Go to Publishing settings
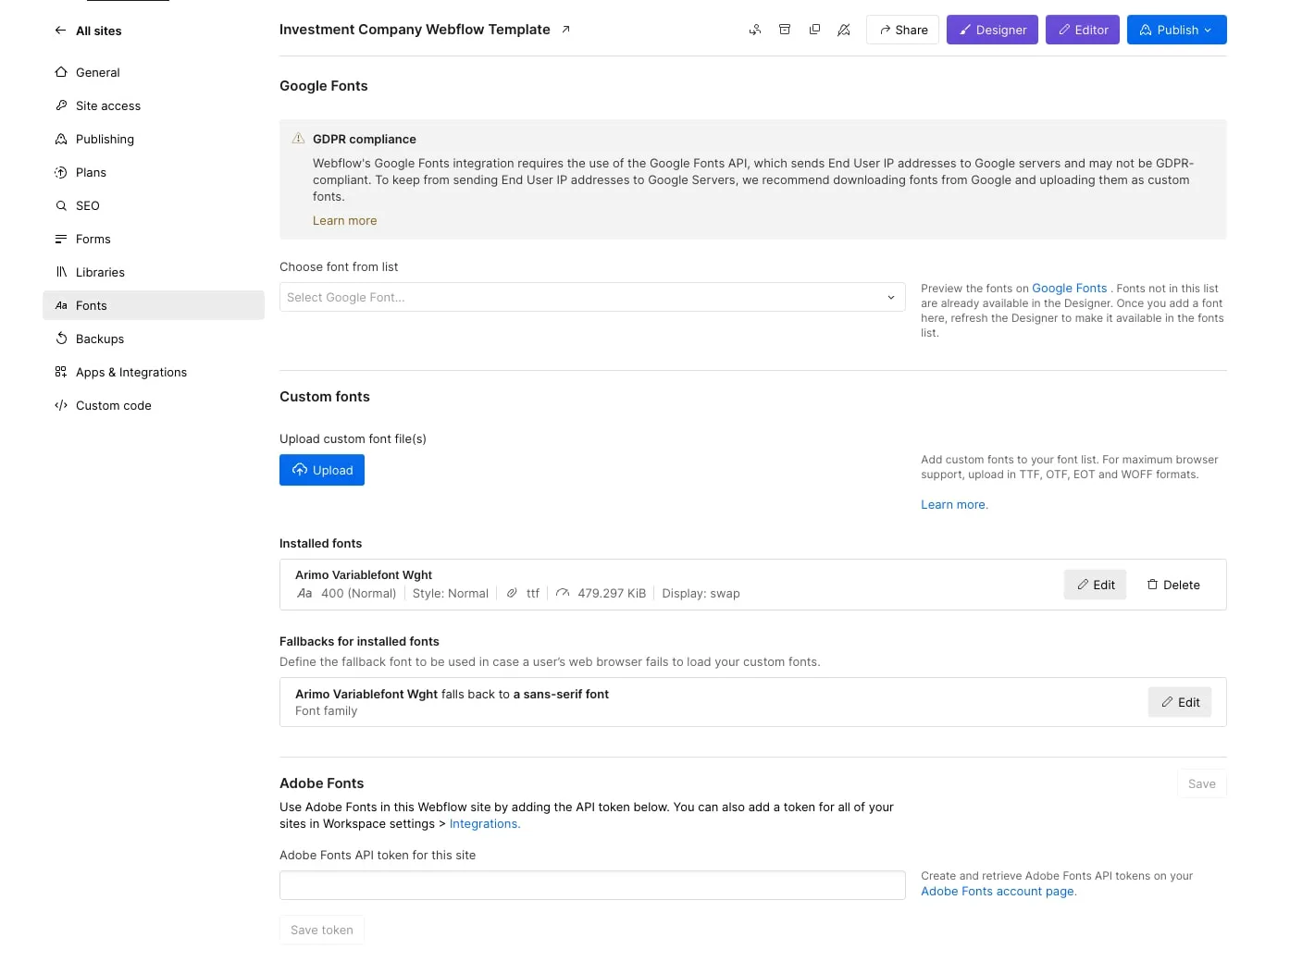Viewport: 1290px width, 974px height. click(x=154, y=139)
